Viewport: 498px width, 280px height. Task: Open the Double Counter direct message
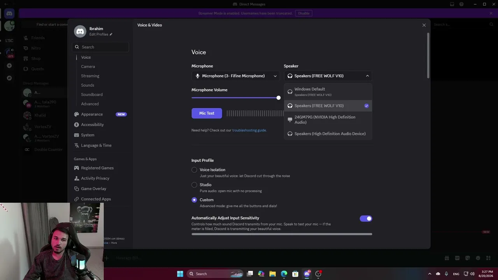pos(48,149)
